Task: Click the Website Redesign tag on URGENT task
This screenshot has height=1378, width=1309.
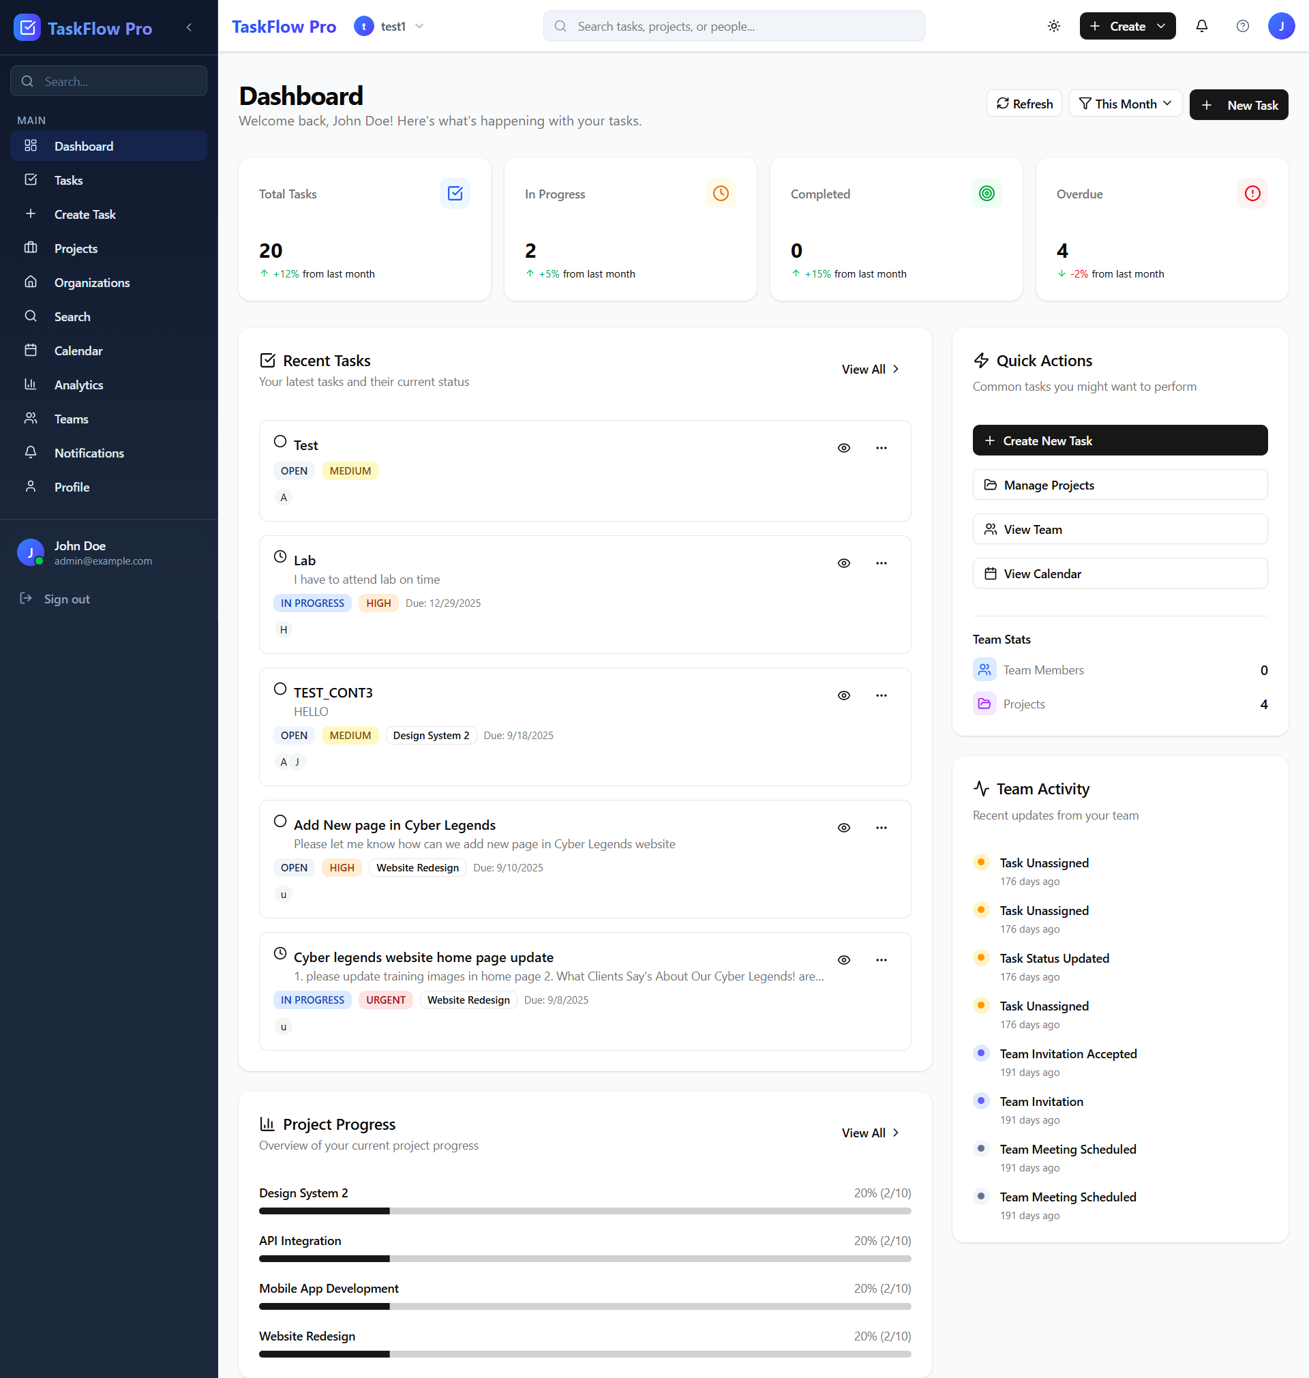Action: (x=468, y=1000)
